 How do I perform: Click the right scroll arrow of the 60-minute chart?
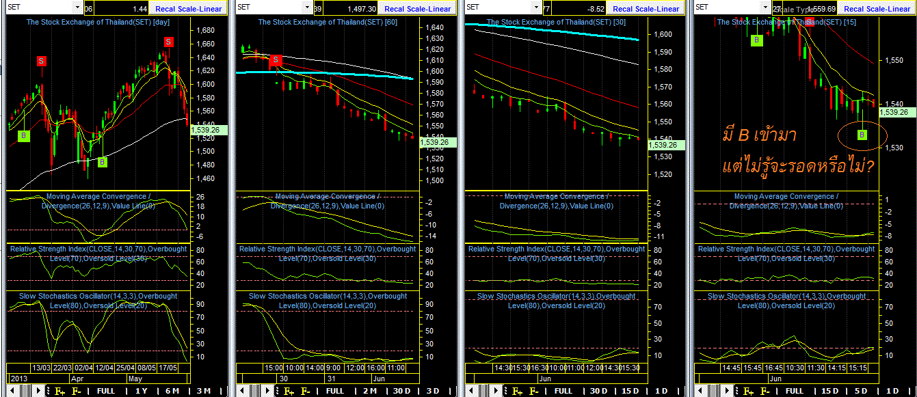coord(268,391)
